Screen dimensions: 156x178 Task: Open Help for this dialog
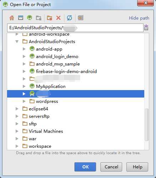(x=137, y=167)
